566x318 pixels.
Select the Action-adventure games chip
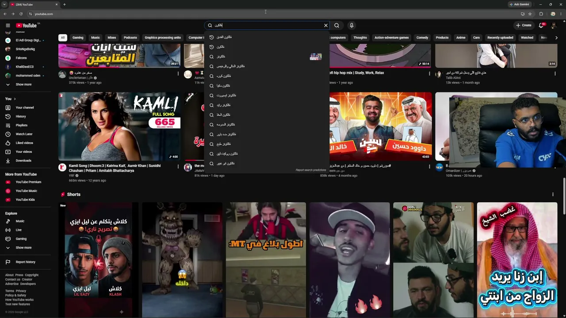[x=391, y=38]
